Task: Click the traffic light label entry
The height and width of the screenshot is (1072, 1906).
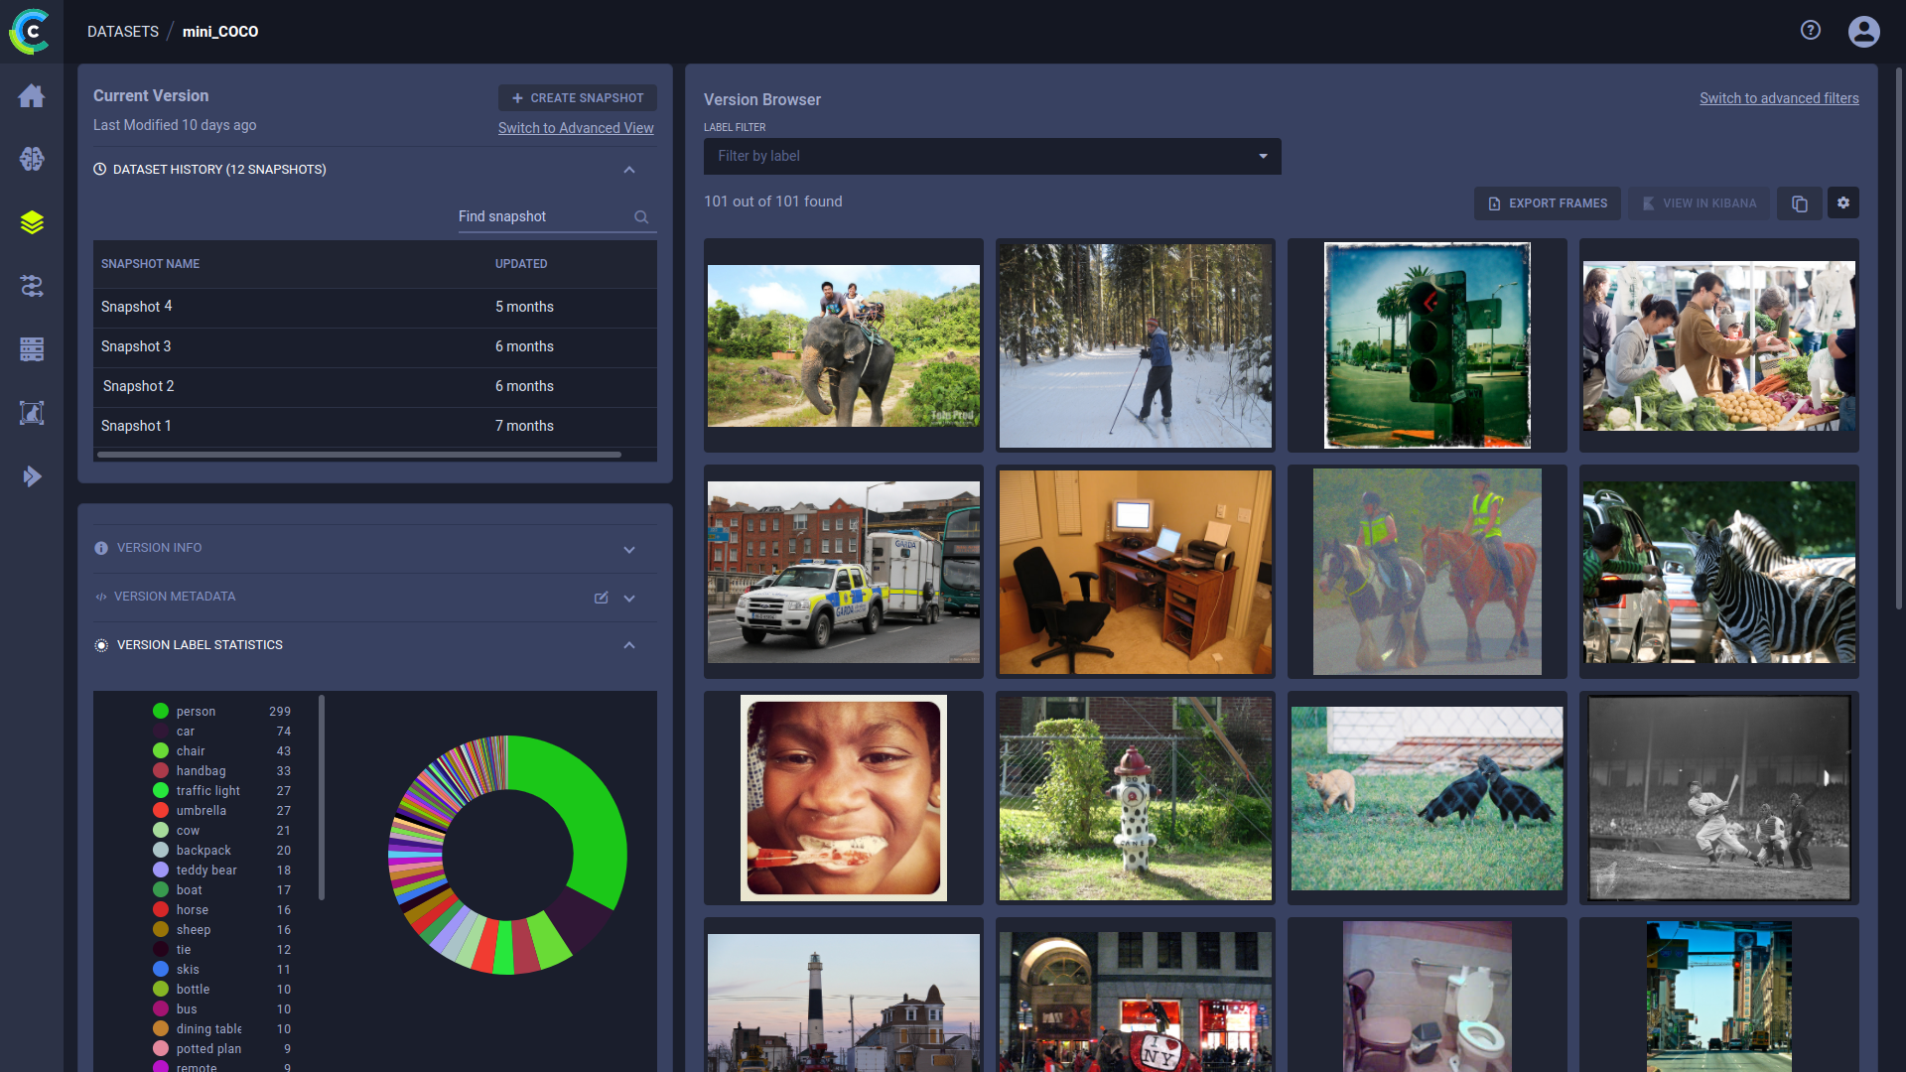Action: (x=222, y=791)
